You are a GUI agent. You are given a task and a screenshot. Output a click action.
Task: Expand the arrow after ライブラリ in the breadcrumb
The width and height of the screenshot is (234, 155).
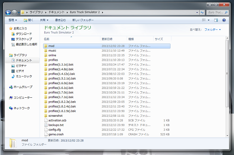(x=46, y=12)
